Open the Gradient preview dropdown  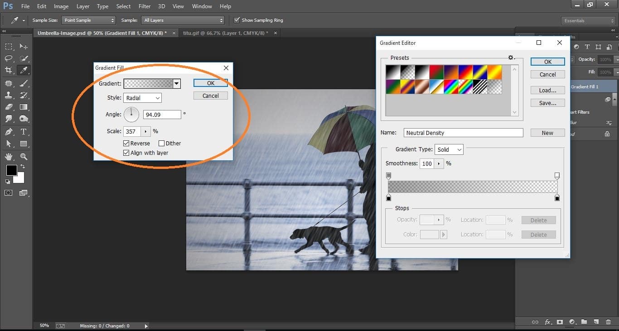[177, 83]
